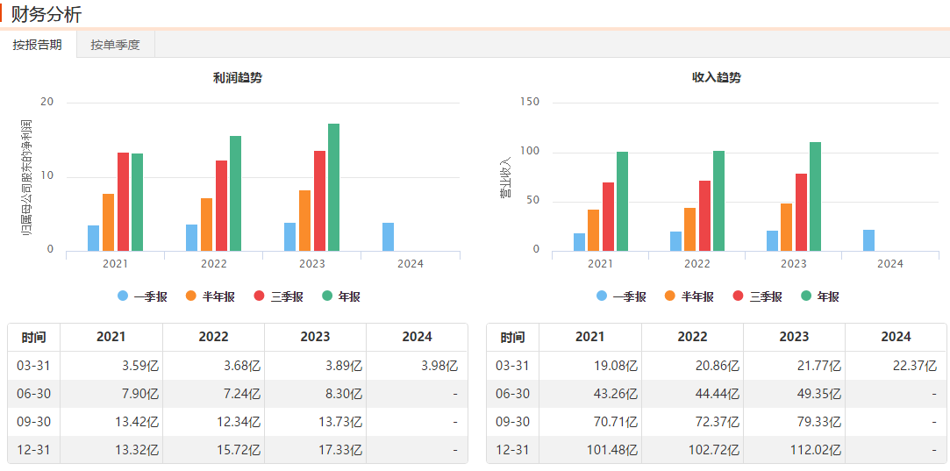Click 2021 red 三季报 bar in 利润趋势
The width and height of the screenshot is (950, 471).
123,202
